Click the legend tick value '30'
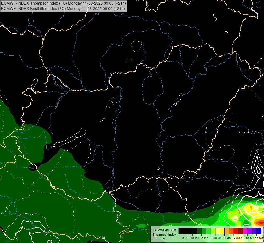 click(x=215, y=238)
